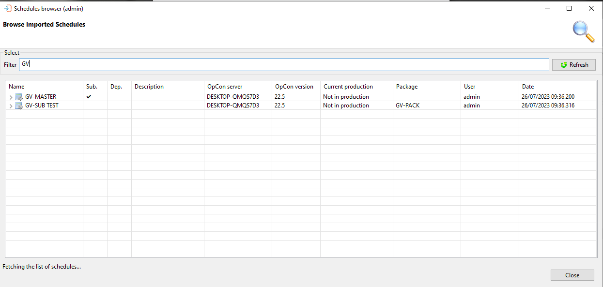Minimize the Schedules browser window

(547, 8)
